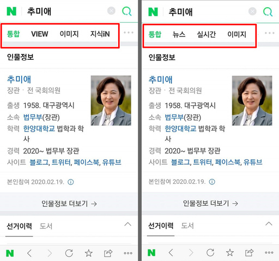Clear the search text in right screen
The width and height of the screenshot is (279, 261).
252,11
